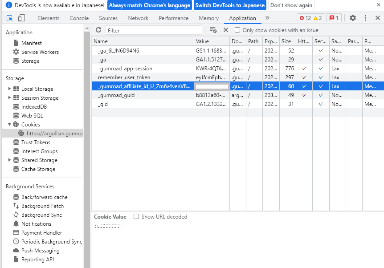The width and height of the screenshot is (384, 268).
Task: Click the clear all cookies icon
Action: (213, 30)
